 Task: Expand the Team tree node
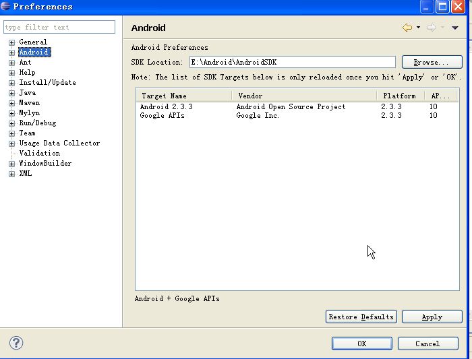(11, 133)
